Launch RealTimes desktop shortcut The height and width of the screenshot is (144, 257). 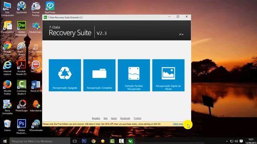tap(50, 8)
